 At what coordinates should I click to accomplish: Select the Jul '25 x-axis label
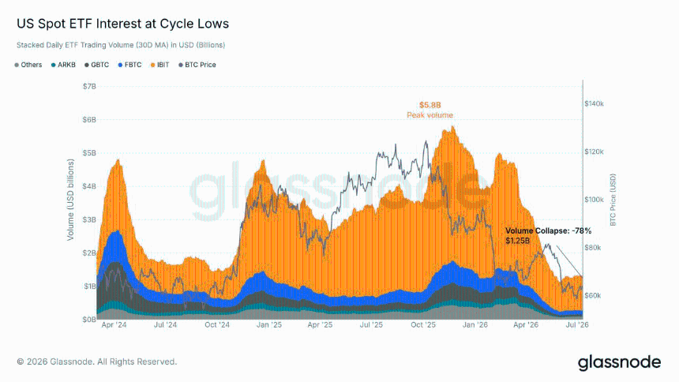pyautogui.click(x=371, y=325)
